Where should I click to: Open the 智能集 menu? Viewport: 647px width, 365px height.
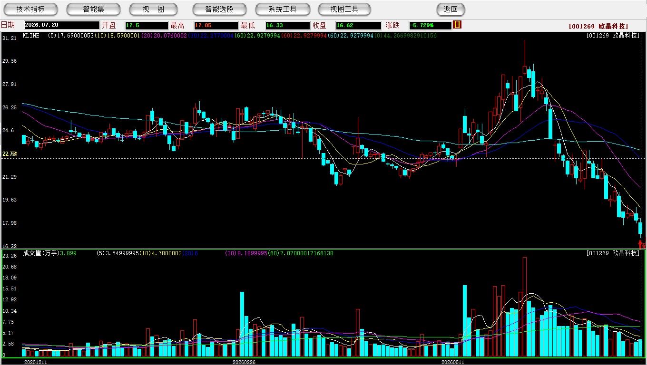tap(93, 9)
